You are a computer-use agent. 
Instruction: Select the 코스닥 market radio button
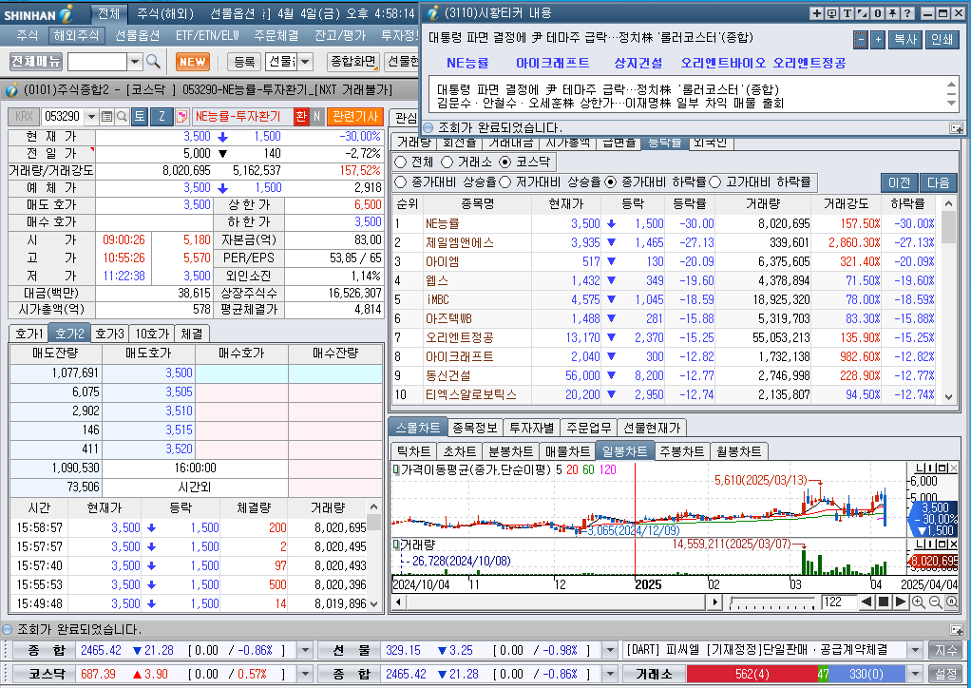coord(505,162)
